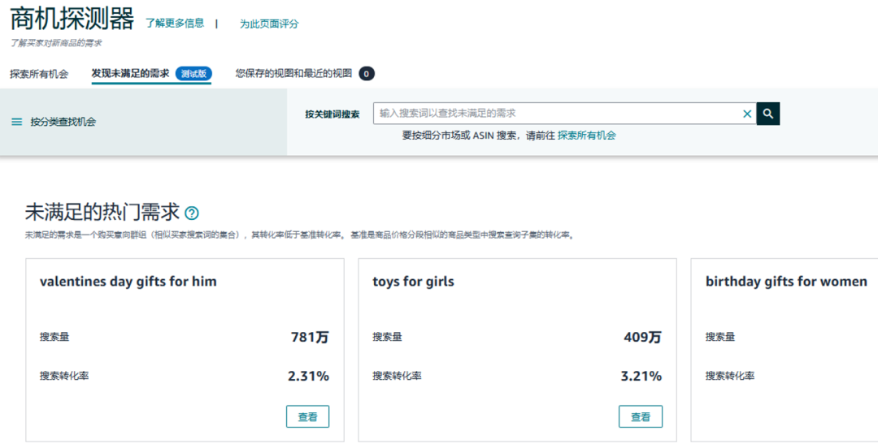Click the 了解更多信息 link

[175, 23]
